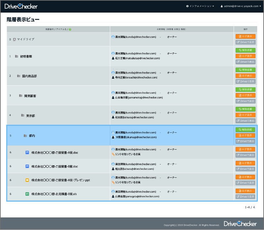Viewport: 264px width, 230px height.
Task: Click the 階層表示ビュー page heading
Action: tap(23, 20)
